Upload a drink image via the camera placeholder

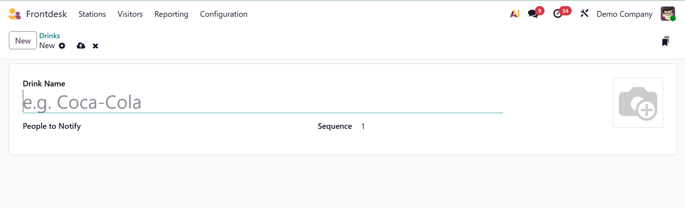coord(638,102)
